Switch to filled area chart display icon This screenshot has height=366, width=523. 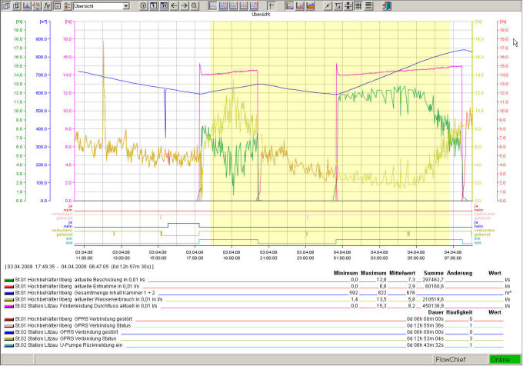(x=311, y=5)
